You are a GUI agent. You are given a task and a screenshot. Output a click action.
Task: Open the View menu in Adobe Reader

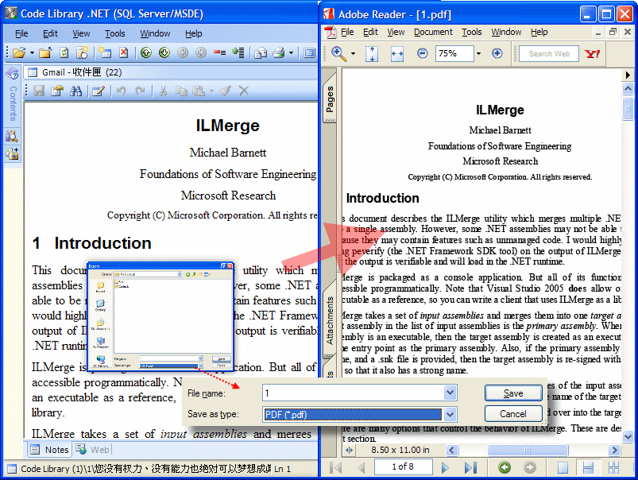(x=396, y=32)
